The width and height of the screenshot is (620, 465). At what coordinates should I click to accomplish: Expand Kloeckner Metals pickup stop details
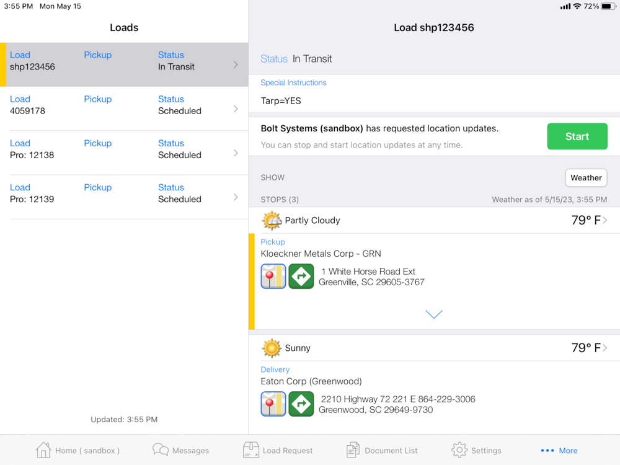[x=434, y=314]
